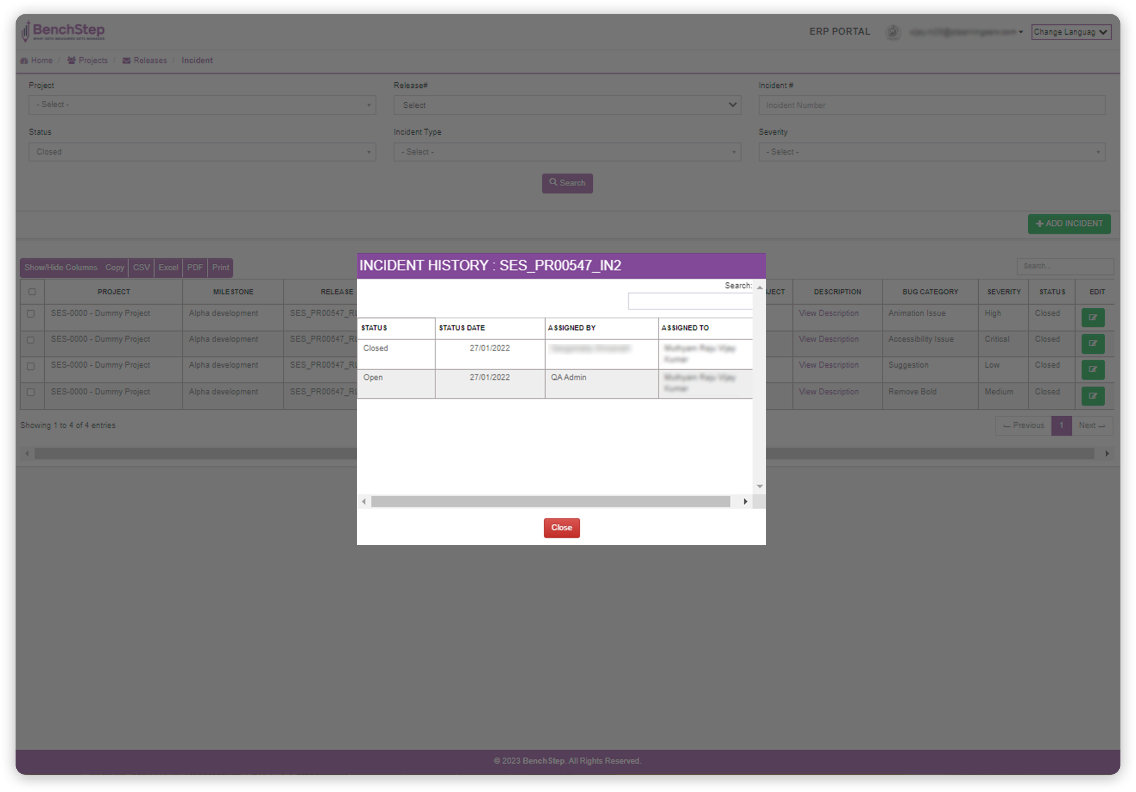
Task: Click the BenchStep logo
Action: click(63, 31)
